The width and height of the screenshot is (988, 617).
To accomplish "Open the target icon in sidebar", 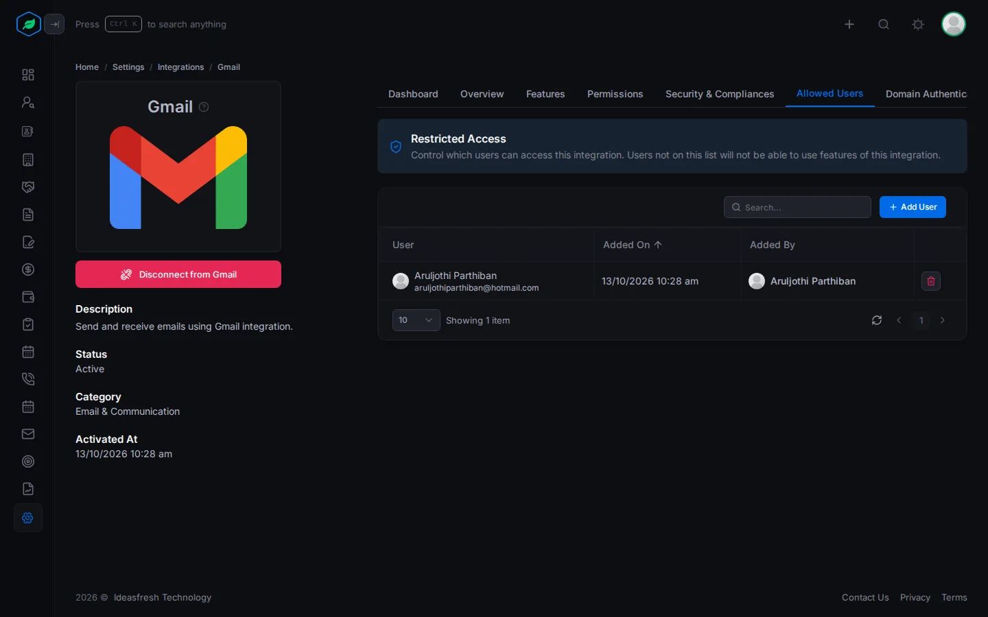I will coord(28,461).
